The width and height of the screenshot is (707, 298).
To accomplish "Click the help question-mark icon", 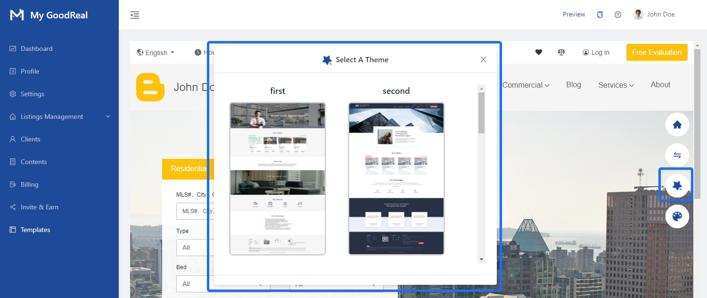I will pyautogui.click(x=618, y=14).
